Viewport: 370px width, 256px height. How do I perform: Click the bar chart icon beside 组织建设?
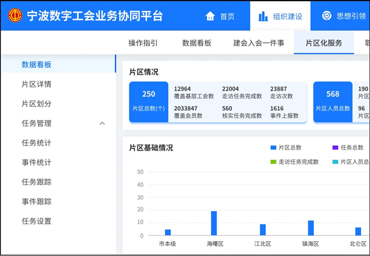(x=263, y=16)
